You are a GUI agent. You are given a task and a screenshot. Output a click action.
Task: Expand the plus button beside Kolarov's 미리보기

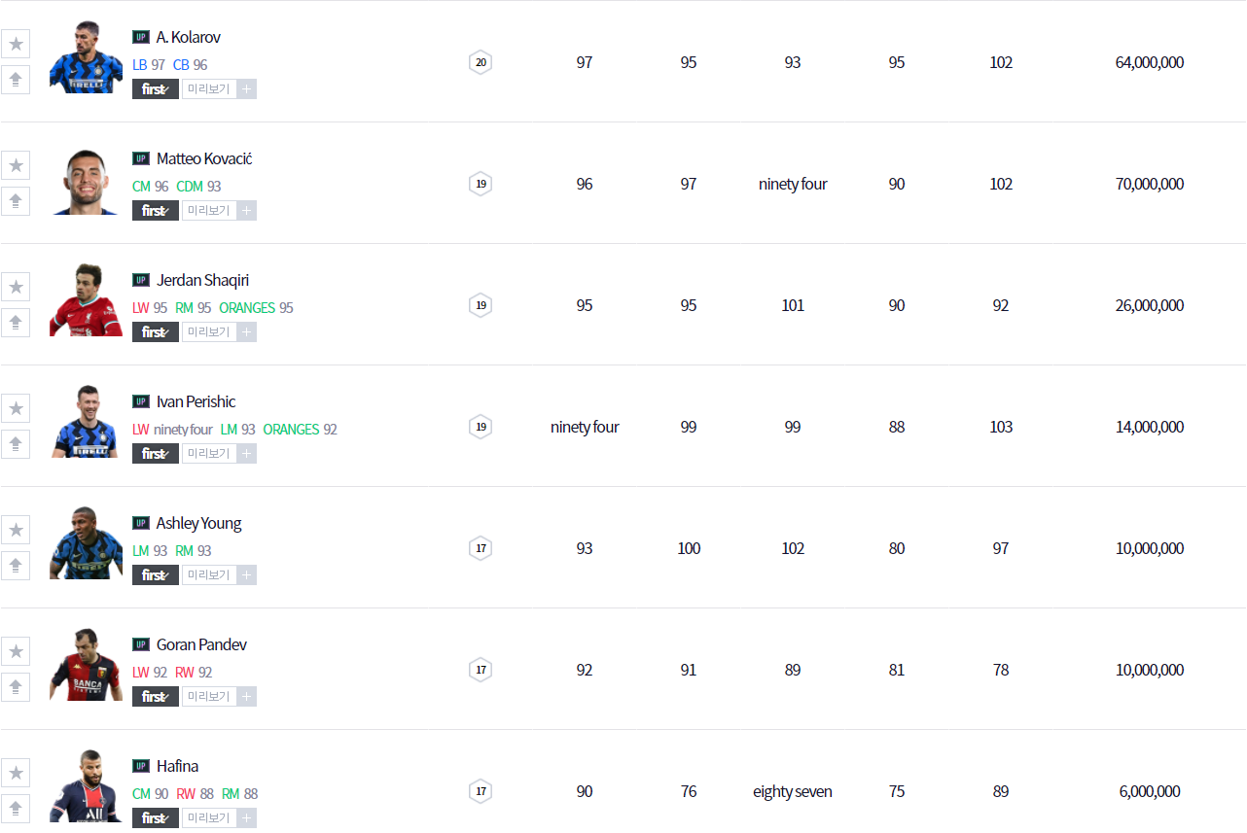(x=247, y=89)
